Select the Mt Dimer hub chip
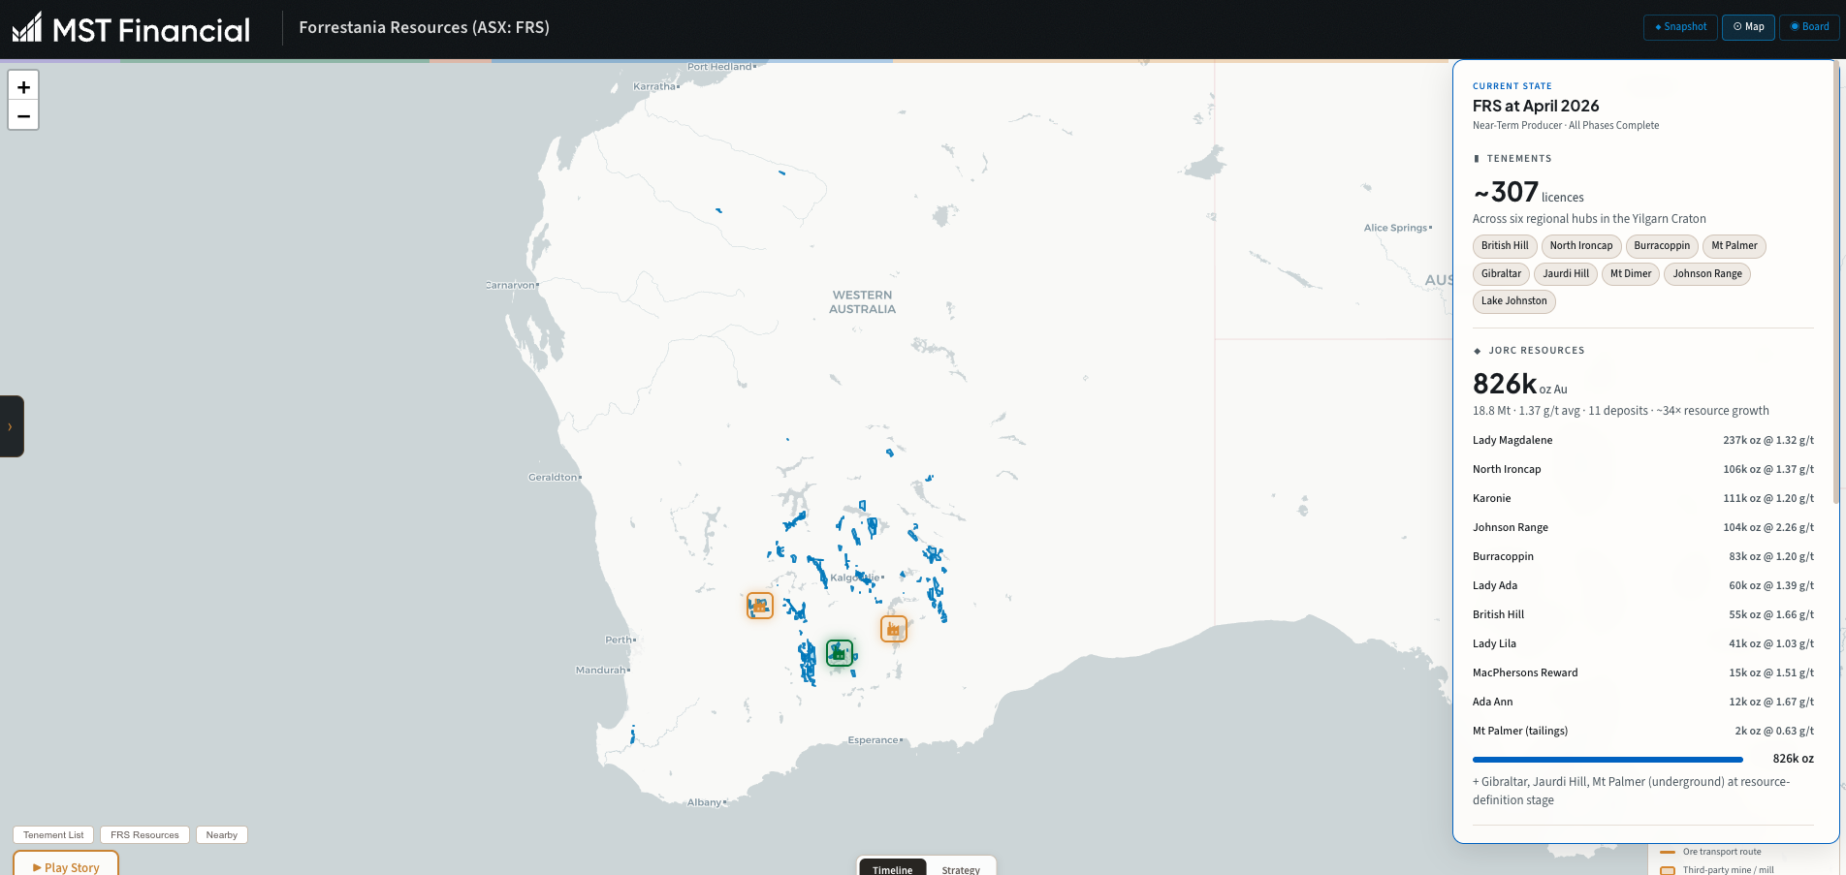Viewport: 1846px width, 875px height. pyautogui.click(x=1631, y=274)
